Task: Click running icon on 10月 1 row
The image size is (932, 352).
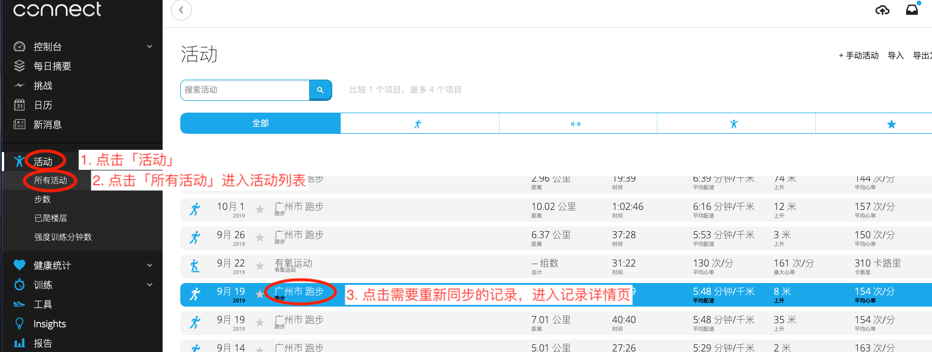Action: [x=195, y=209]
